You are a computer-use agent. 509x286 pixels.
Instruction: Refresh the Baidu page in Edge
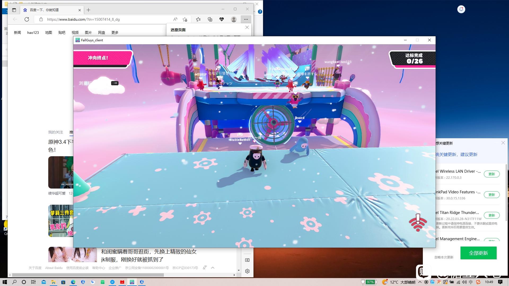click(27, 19)
